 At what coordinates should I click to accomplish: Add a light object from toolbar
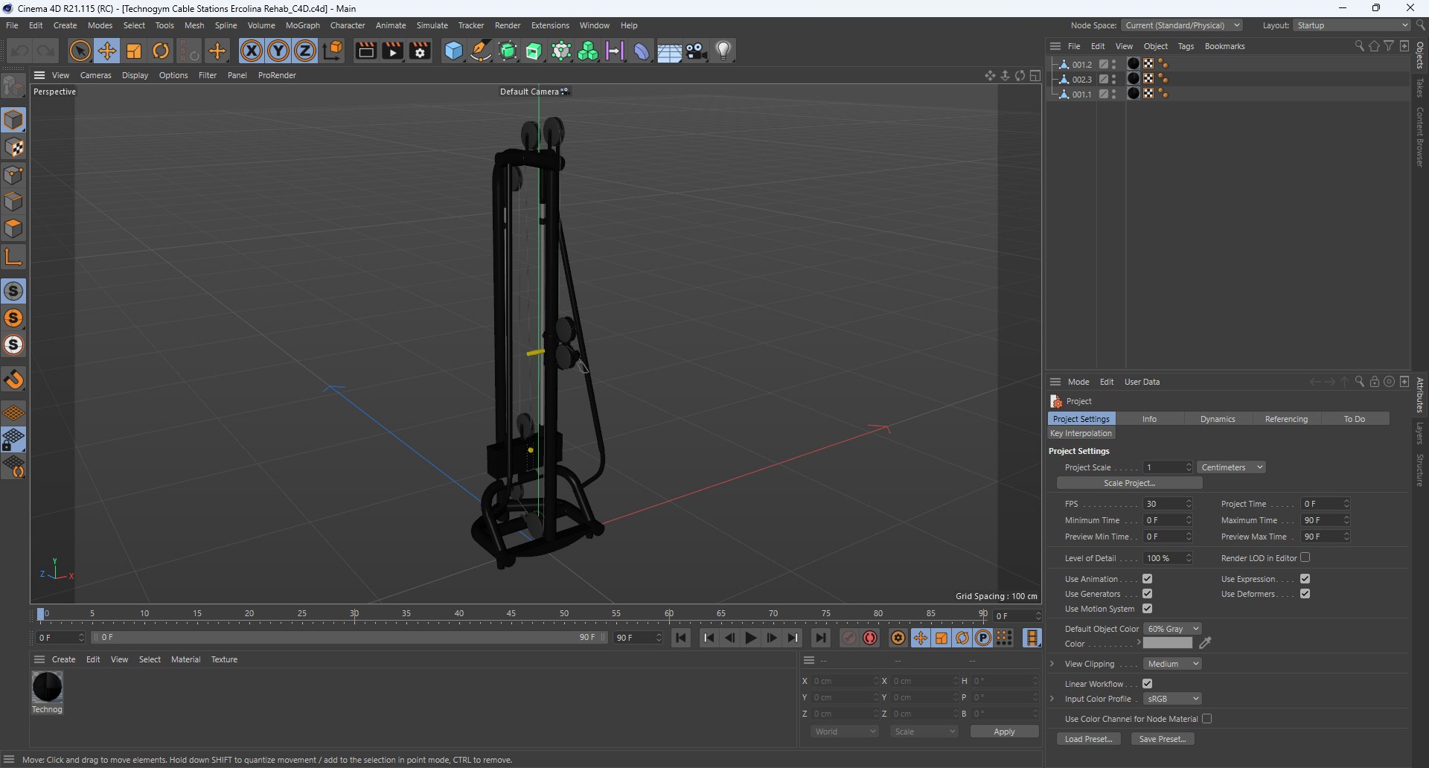tap(723, 51)
